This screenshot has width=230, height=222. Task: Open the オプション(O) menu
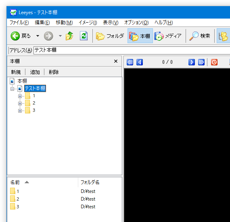136,23
